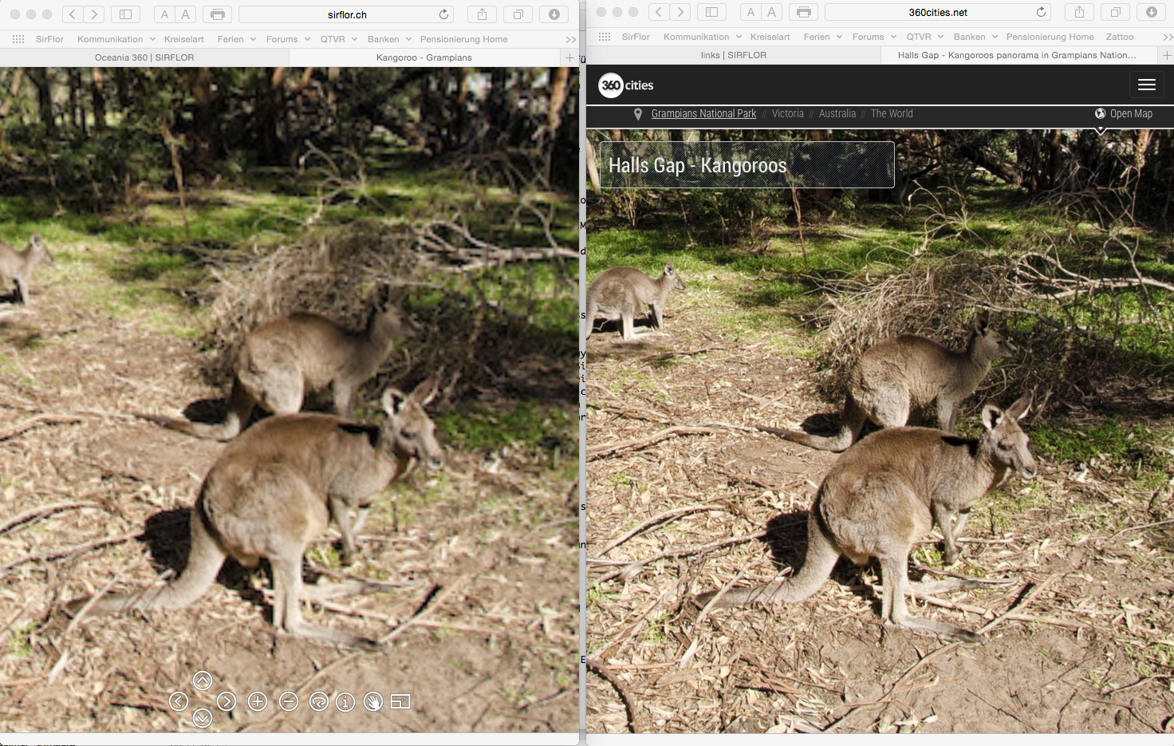Click the 360cities.net address field
1174x746 pixels.
tap(938, 12)
